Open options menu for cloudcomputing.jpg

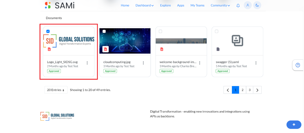coord(143,63)
